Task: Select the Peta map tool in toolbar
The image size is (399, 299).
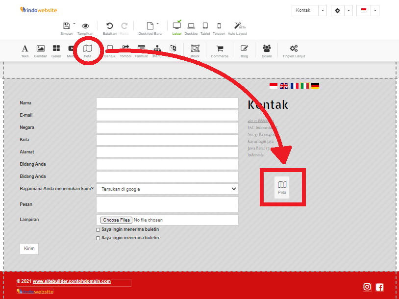Action: [87, 50]
